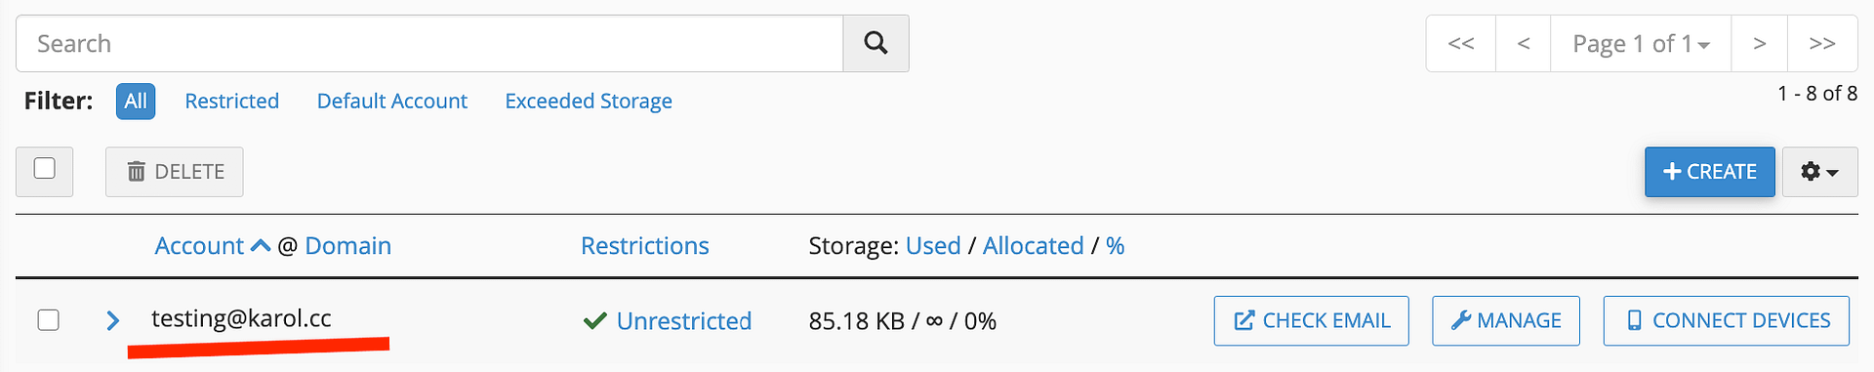1874x372 pixels.
Task: Go to next page arrow
Action: (x=1759, y=43)
